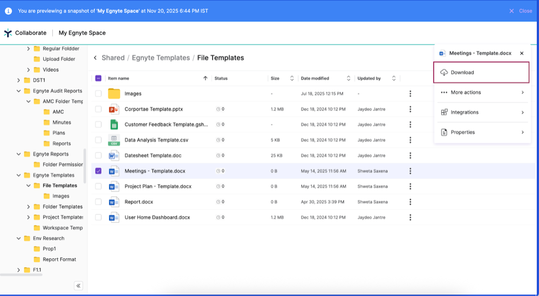Screen dimensions: 539x296
Task: Expand the DST1 folder tree node
Action: (18, 80)
